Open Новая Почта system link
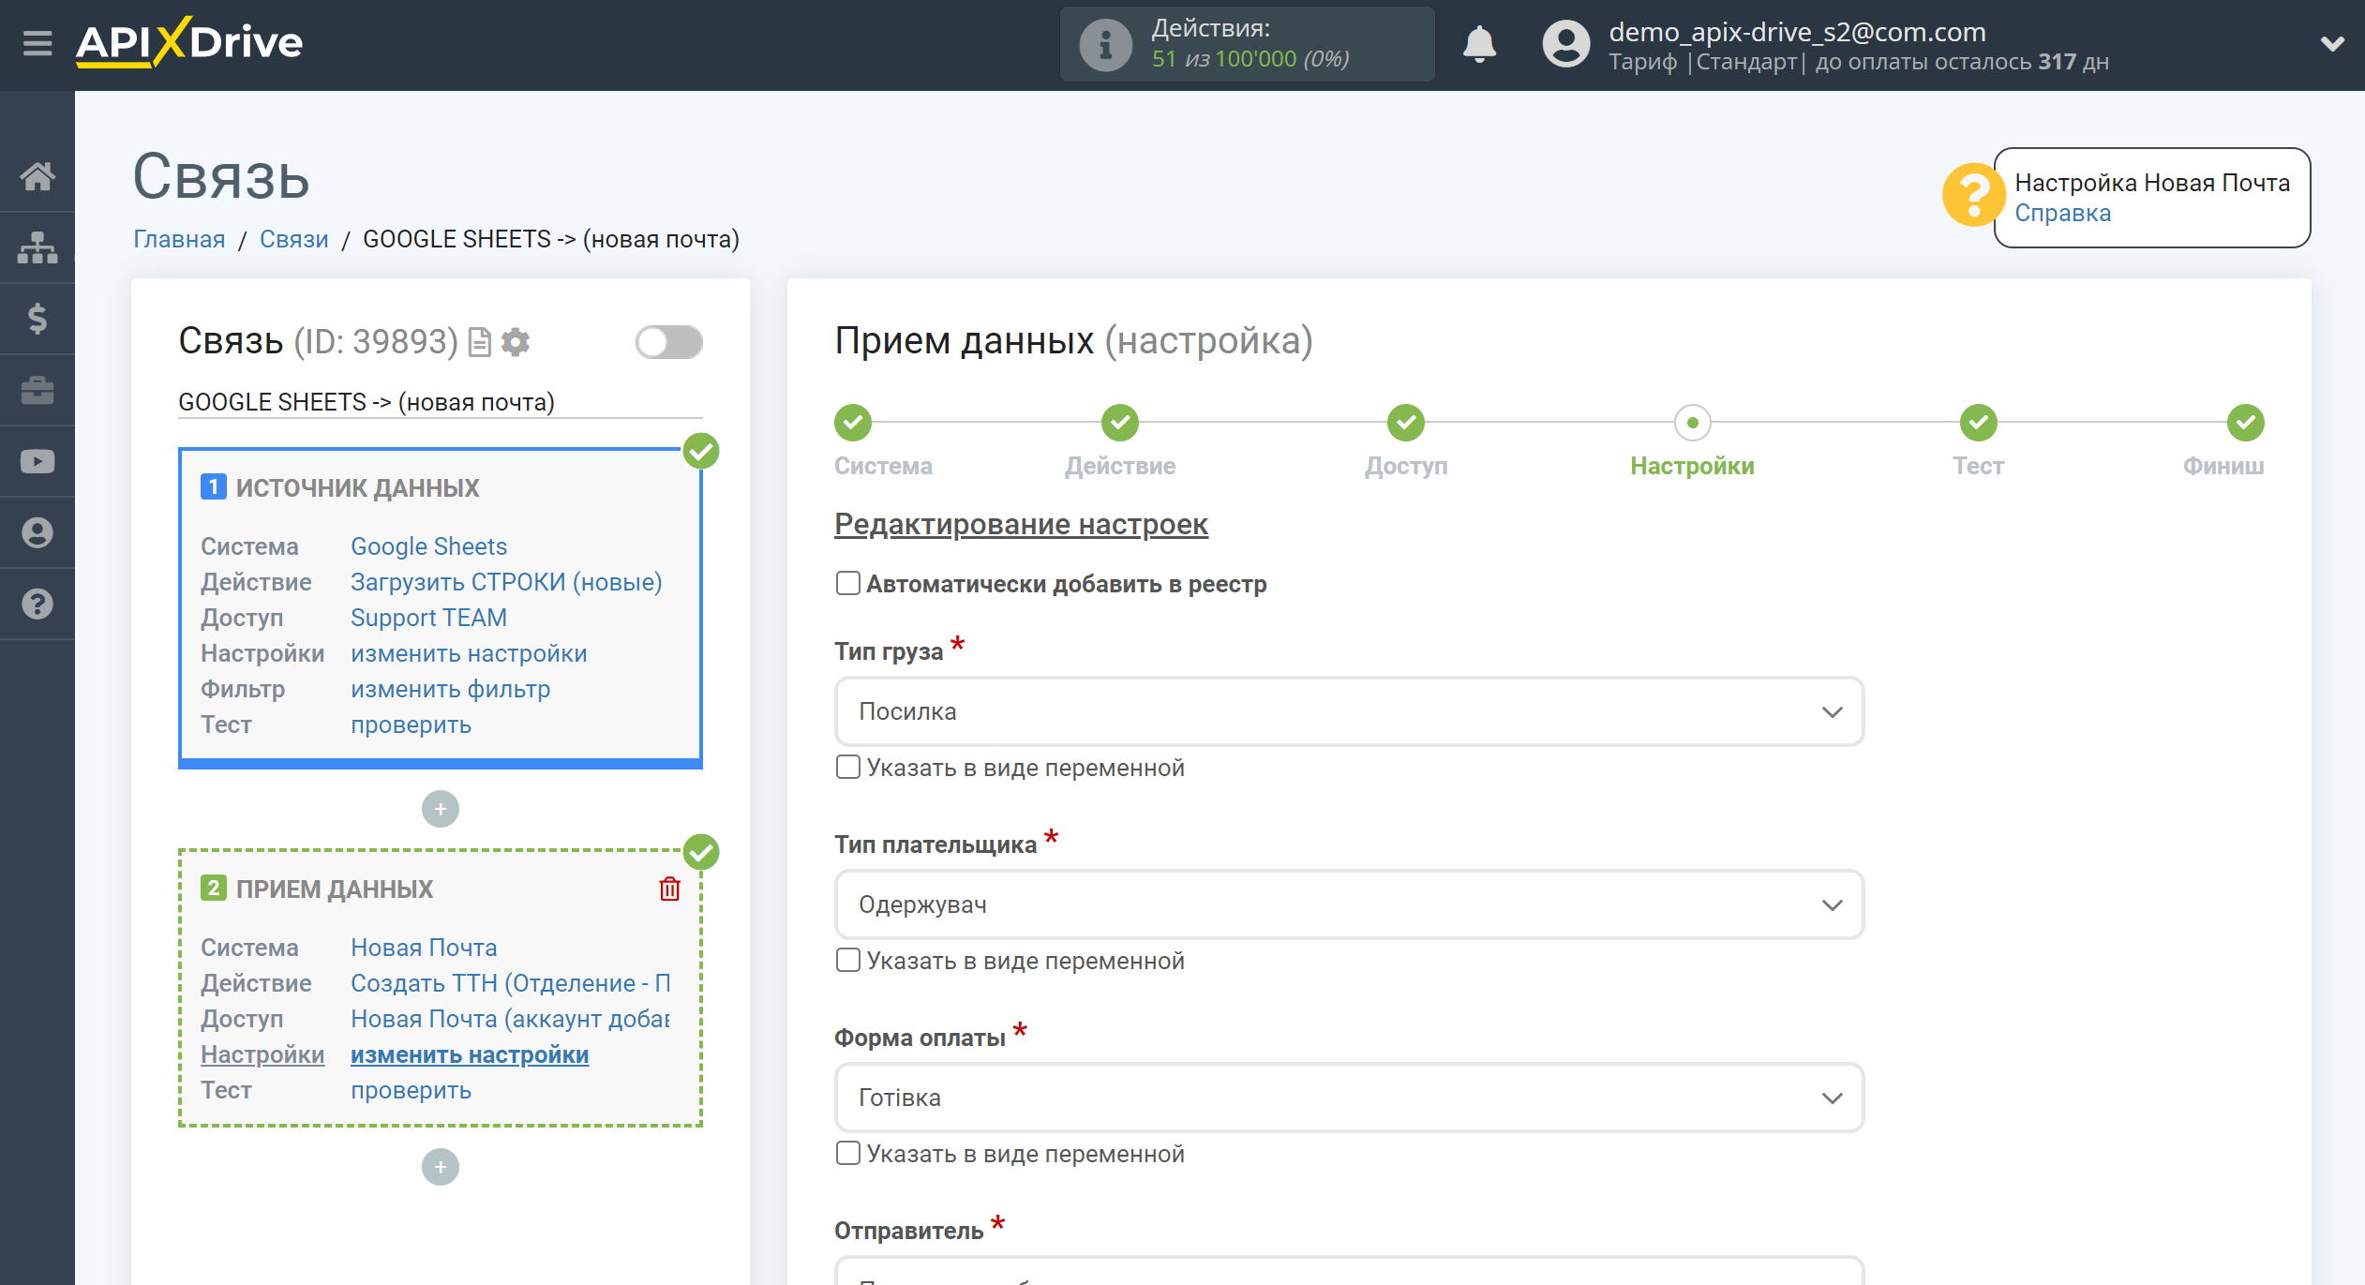This screenshot has height=1285, width=2365. 424,948
